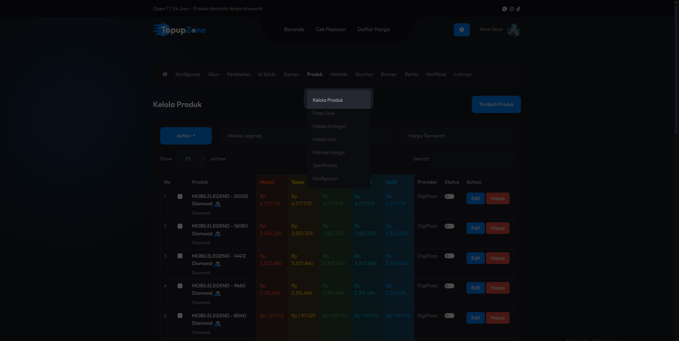Select Get Produk in dropdown
Screen dimensions: 679x341
[x=339, y=165]
